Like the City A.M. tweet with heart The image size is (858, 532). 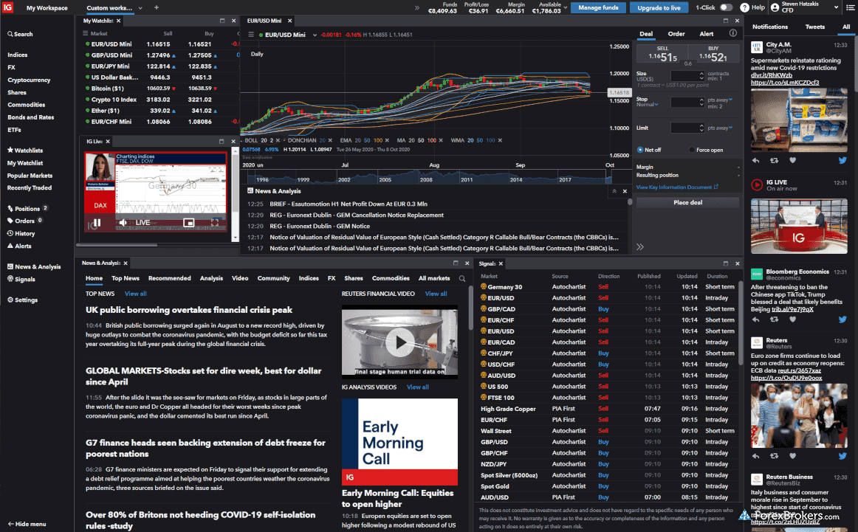pos(792,161)
